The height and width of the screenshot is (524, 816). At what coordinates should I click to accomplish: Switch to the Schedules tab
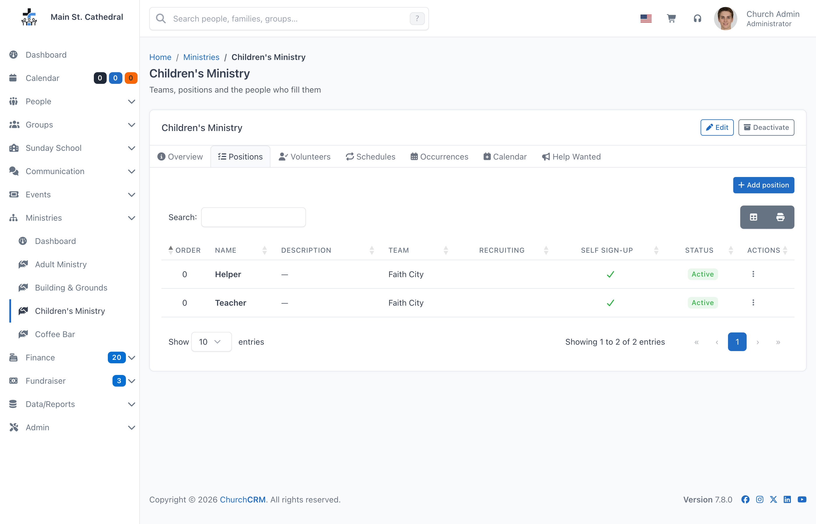[370, 157]
